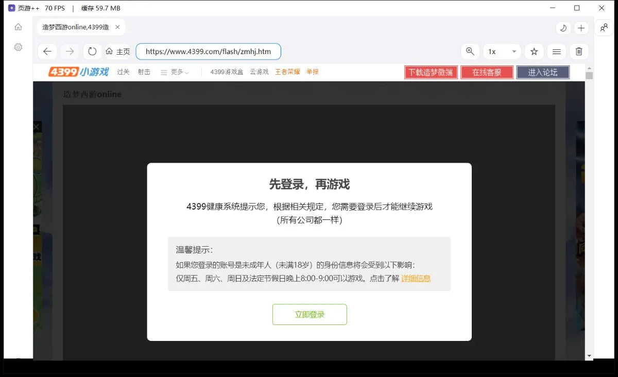Minimize the 页游++ window
This screenshot has width=618, height=377.
[552, 8]
